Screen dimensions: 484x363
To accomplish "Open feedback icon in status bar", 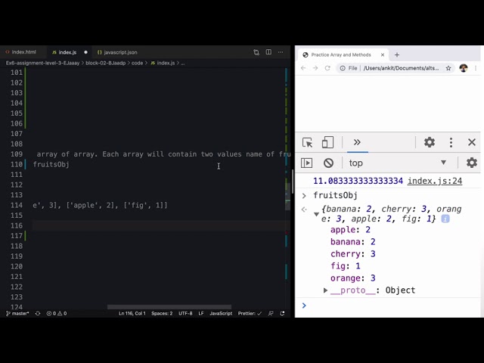I will pos(271,313).
